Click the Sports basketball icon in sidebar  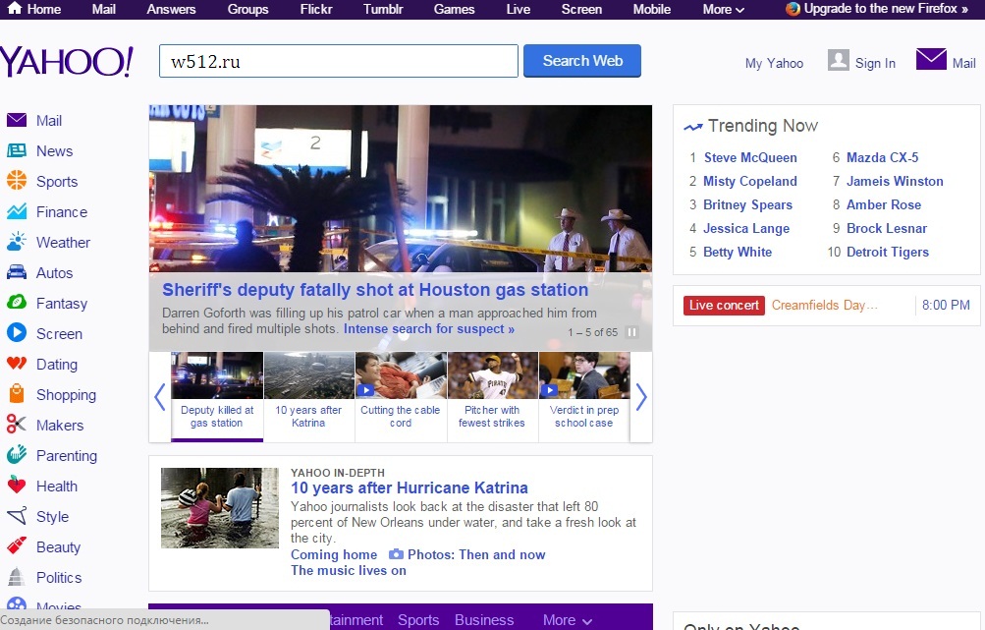click(x=17, y=181)
